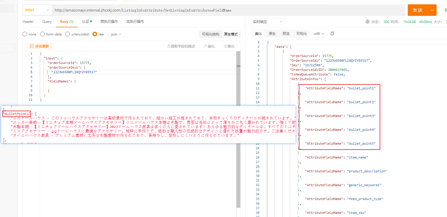Open the utf8 encoding dropdown
Screen dimensions: 447x217
319,34
